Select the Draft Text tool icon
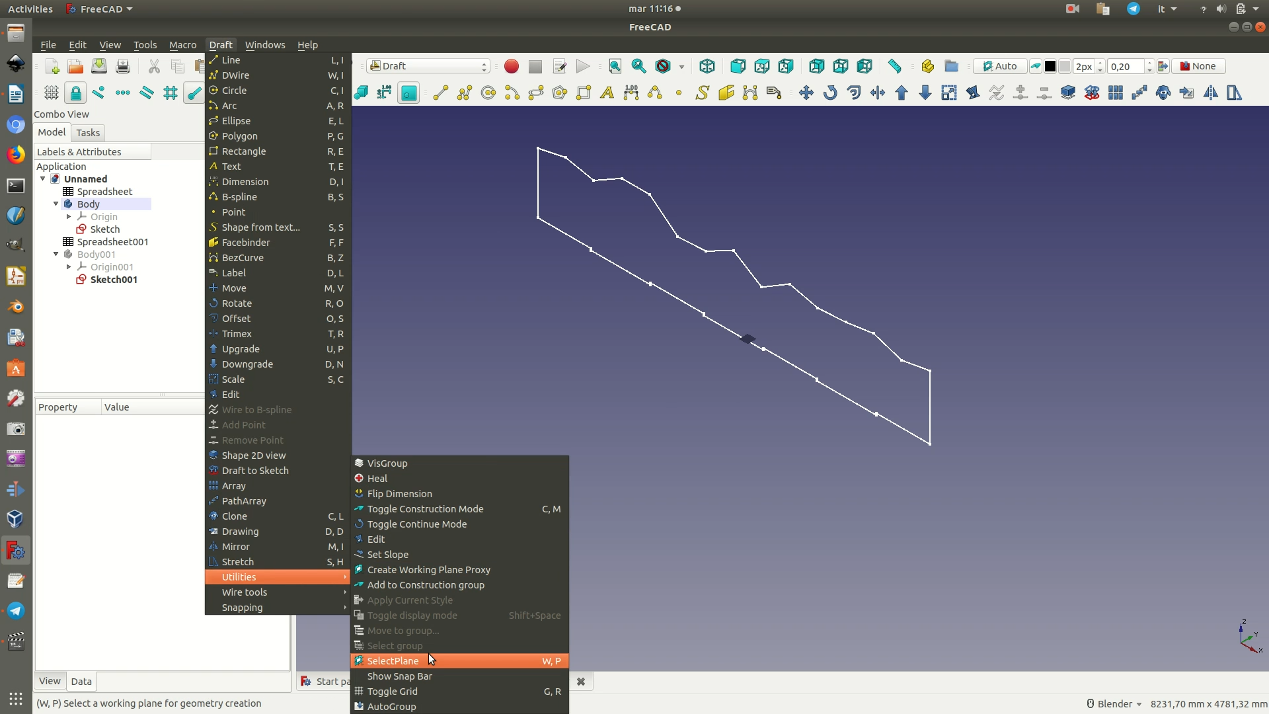 click(607, 93)
